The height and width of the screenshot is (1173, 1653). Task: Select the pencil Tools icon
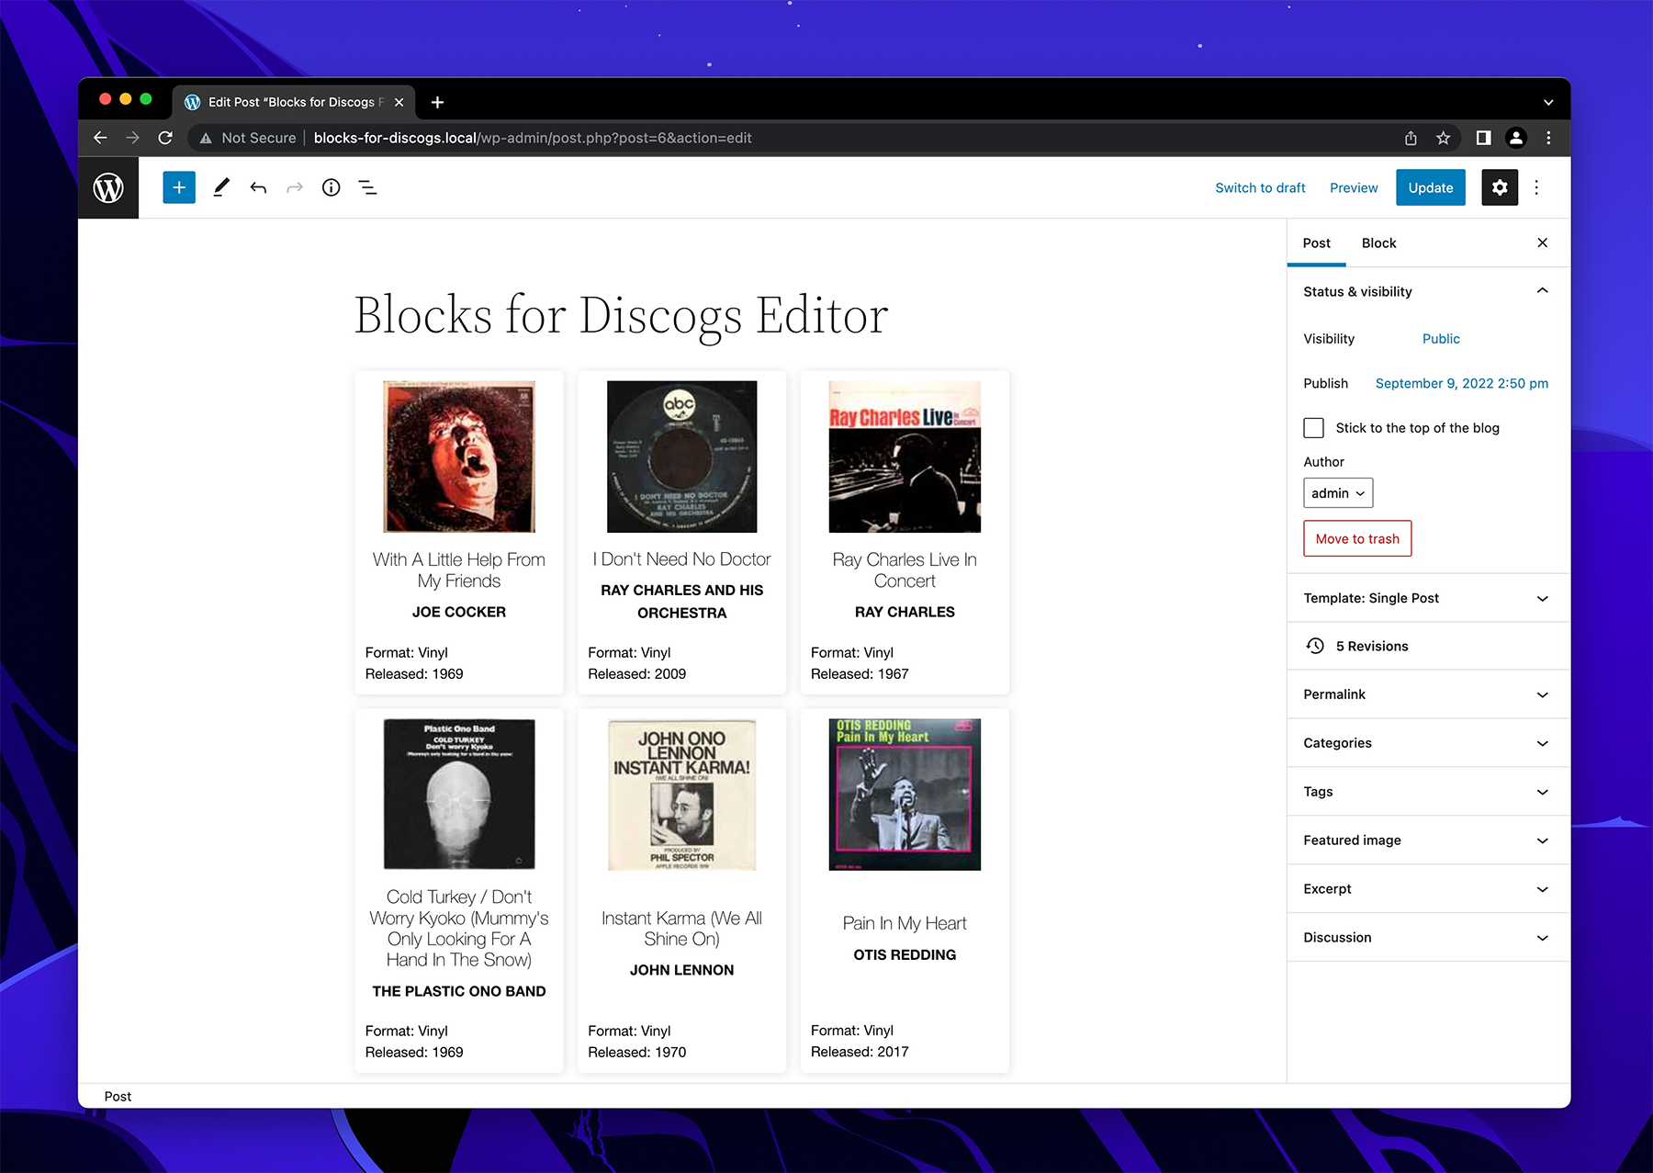pyautogui.click(x=221, y=188)
